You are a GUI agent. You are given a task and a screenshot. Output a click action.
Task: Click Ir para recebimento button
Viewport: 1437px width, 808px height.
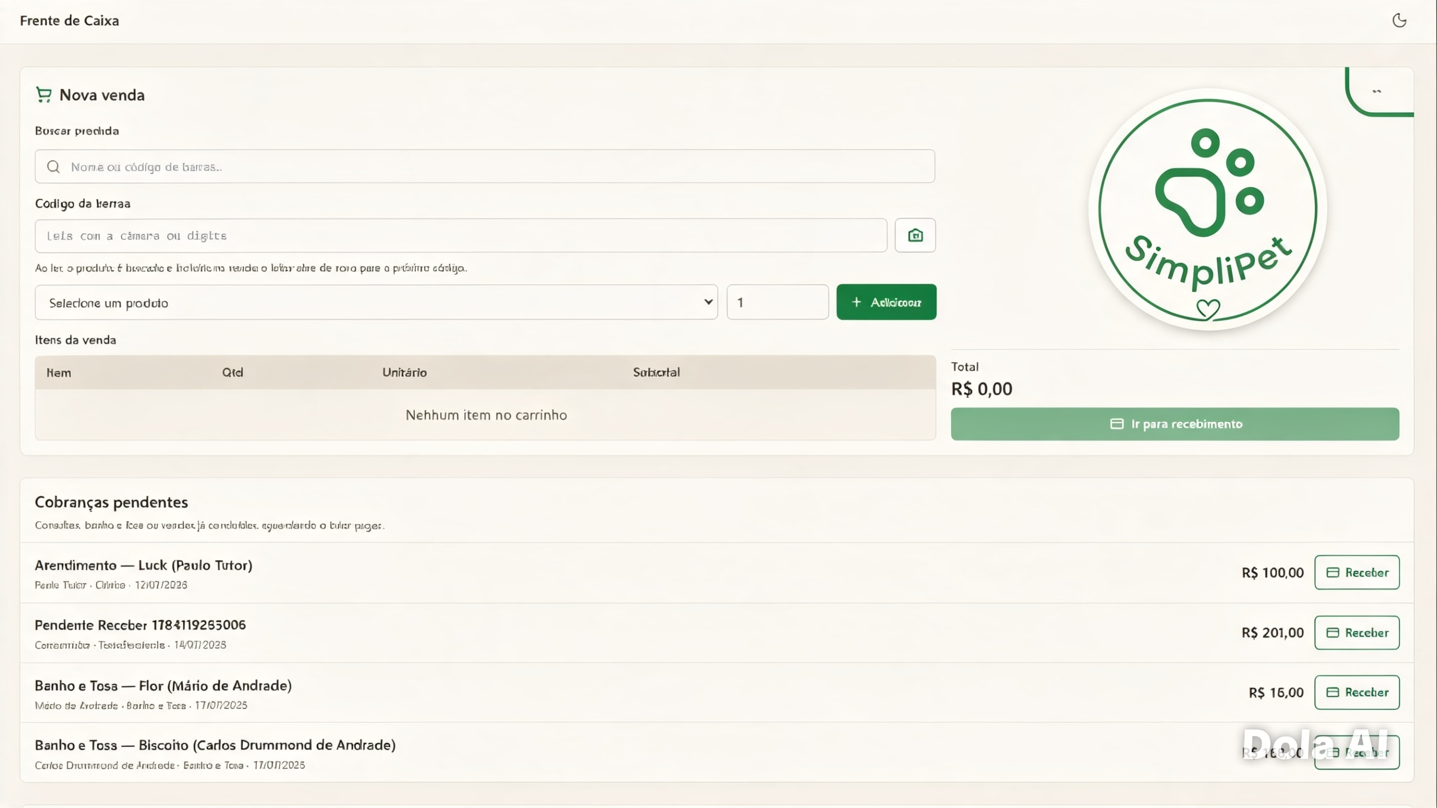point(1175,424)
